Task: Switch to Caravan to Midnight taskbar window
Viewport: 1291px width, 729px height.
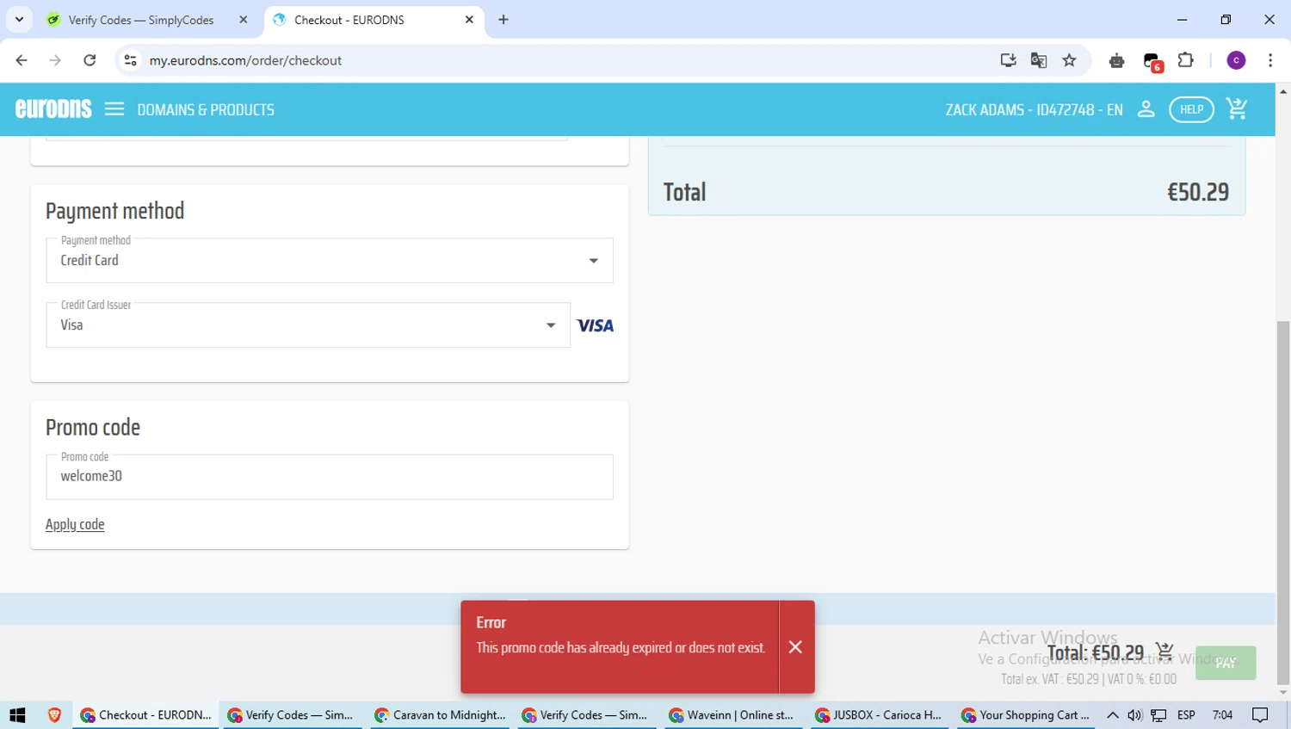Action: [x=440, y=715]
